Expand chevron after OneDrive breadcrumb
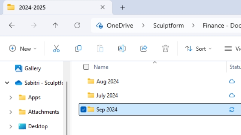The height and width of the screenshot is (135, 241). (143, 25)
